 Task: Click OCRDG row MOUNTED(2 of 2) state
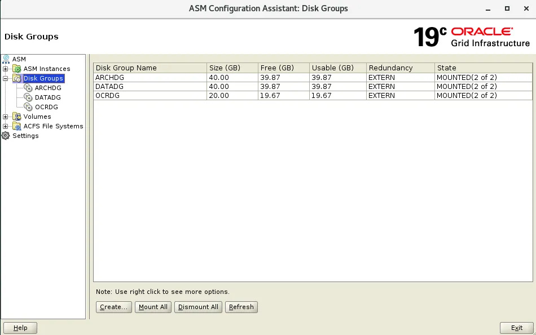(484, 96)
